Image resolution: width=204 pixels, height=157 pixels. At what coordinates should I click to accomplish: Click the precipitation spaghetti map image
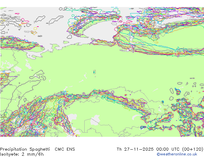pyautogui.click(x=102, y=72)
